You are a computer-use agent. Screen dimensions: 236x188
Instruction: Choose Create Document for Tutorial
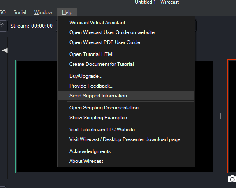point(126,64)
